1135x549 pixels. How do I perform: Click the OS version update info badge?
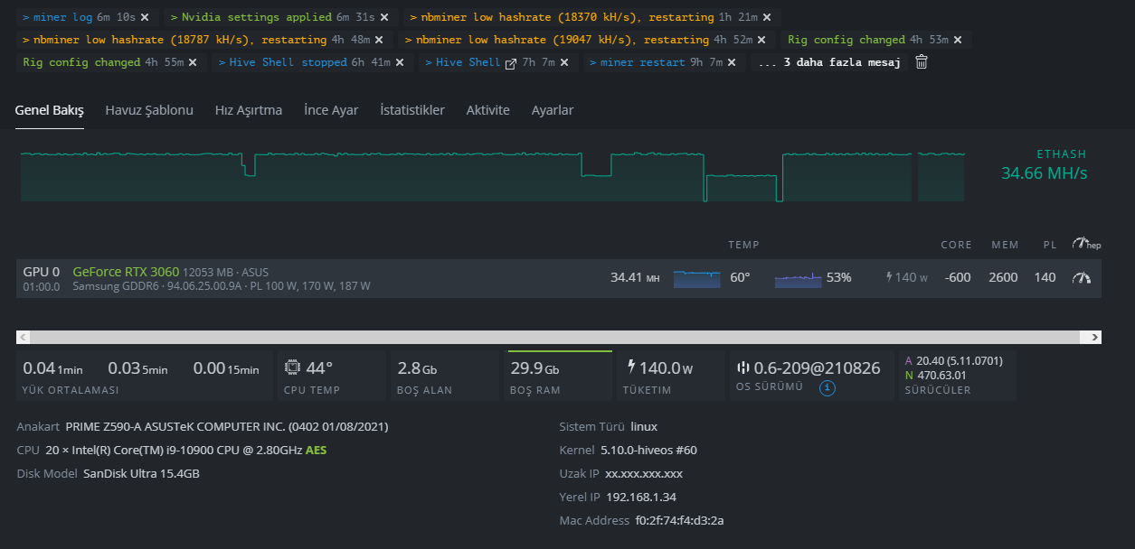pyautogui.click(x=827, y=388)
